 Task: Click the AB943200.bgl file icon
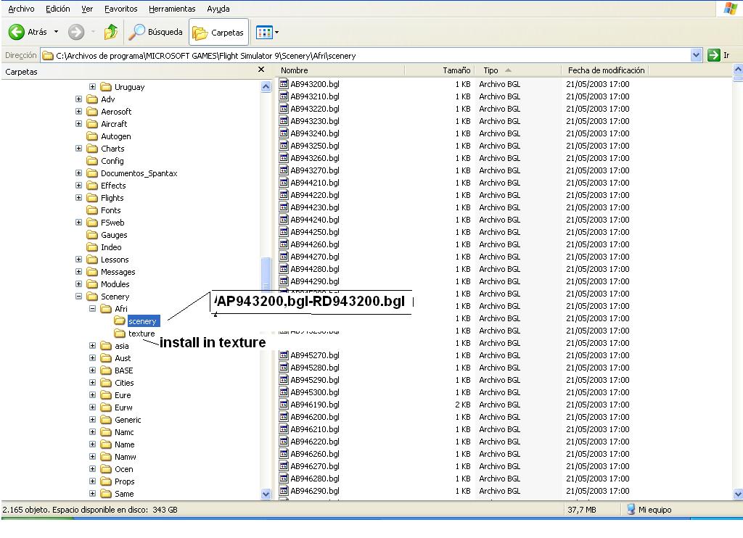(x=284, y=84)
